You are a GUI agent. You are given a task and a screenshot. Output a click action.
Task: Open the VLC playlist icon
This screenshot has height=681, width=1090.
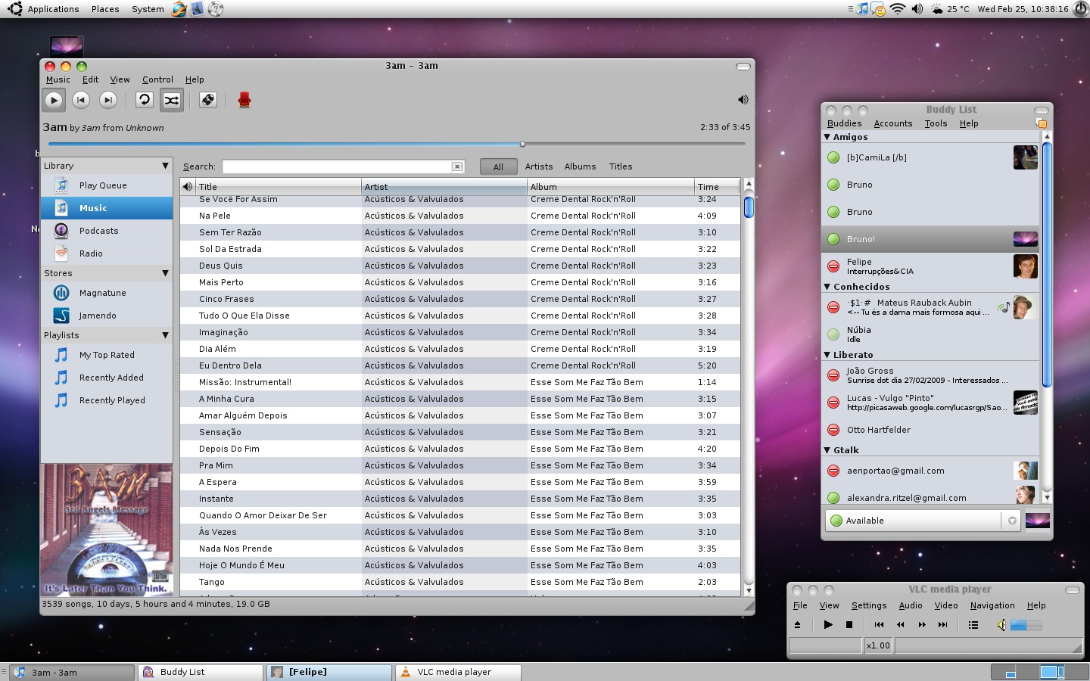973,625
